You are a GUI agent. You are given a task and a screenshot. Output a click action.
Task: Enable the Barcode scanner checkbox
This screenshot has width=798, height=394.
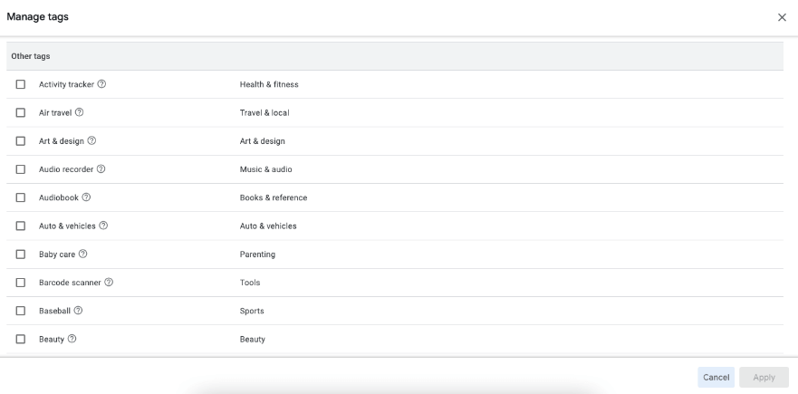(x=20, y=282)
